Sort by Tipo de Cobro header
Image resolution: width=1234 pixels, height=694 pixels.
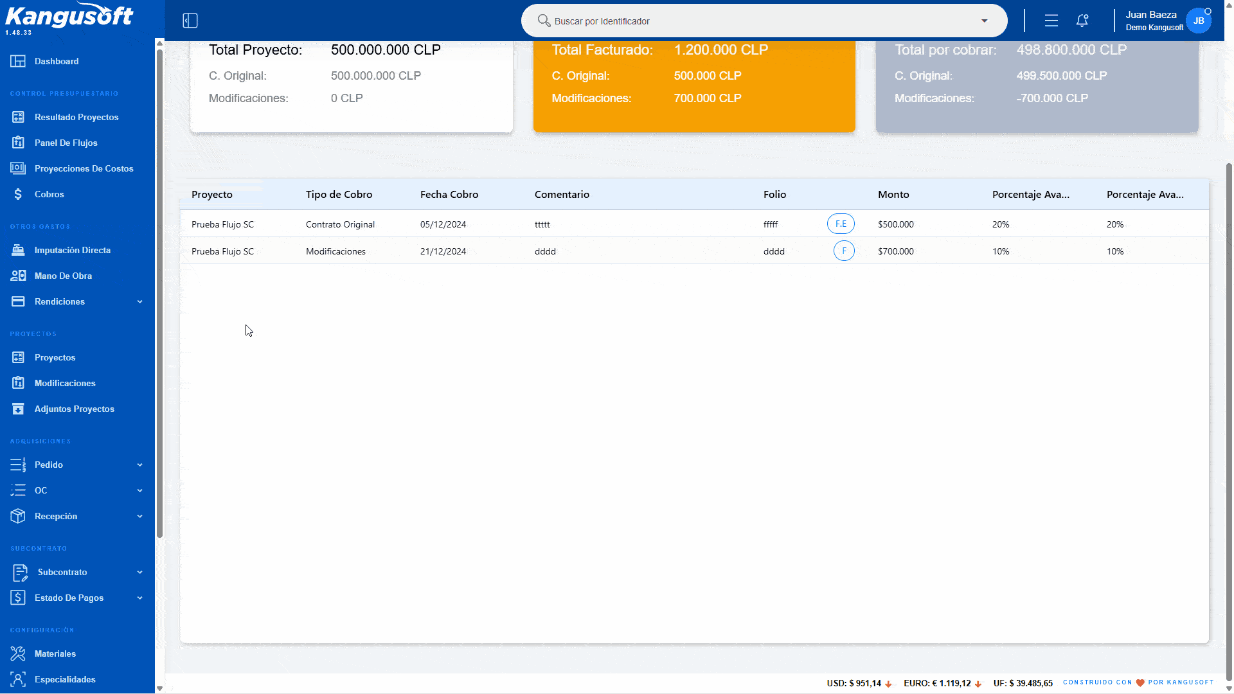click(339, 194)
